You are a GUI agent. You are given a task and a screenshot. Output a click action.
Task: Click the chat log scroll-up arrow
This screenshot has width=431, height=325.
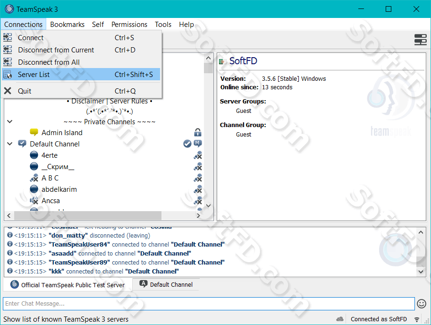point(421,232)
